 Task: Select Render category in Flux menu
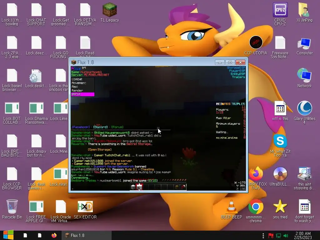point(82,90)
